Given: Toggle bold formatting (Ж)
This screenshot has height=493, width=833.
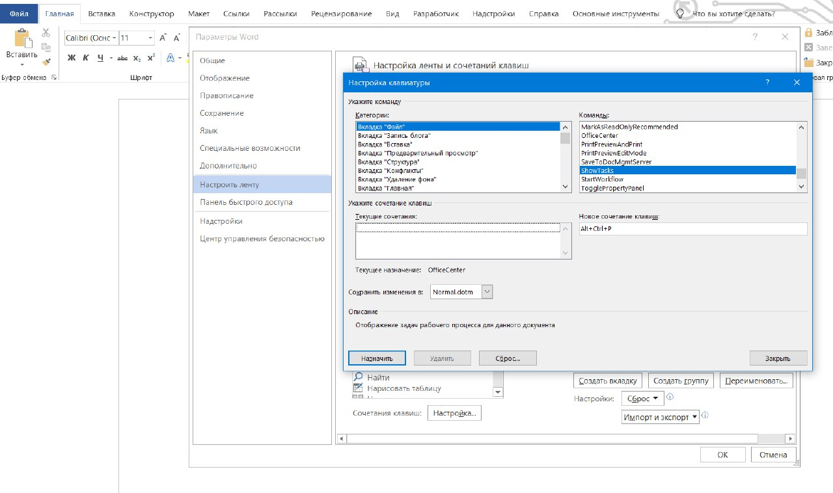Looking at the screenshot, I should 72,58.
